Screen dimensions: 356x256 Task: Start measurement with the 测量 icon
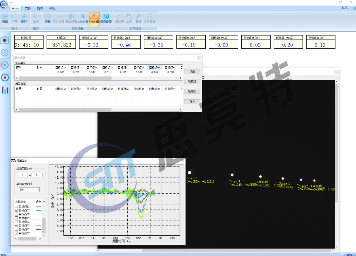tap(47, 18)
